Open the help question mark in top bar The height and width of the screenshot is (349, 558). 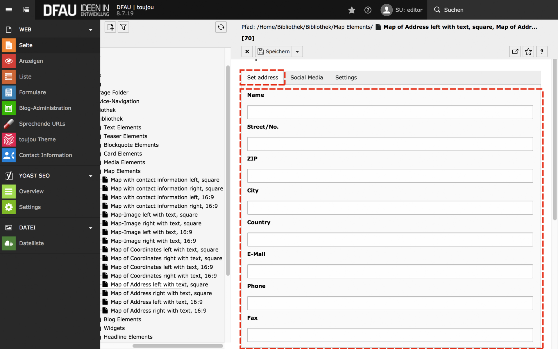(x=368, y=10)
